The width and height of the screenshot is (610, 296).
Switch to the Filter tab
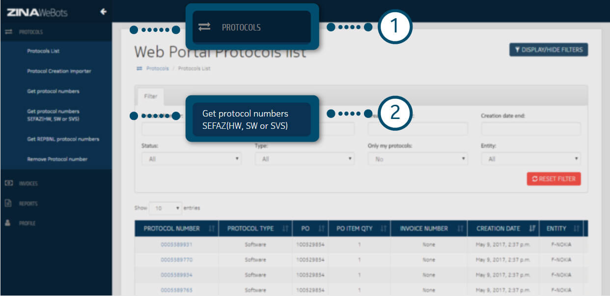tap(150, 96)
